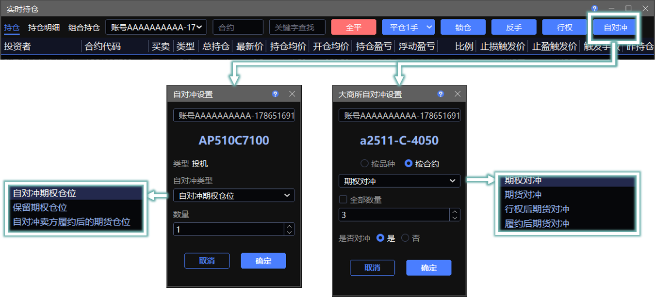Click the 类型 column header
This screenshot has height=297, width=655.
coord(185,47)
